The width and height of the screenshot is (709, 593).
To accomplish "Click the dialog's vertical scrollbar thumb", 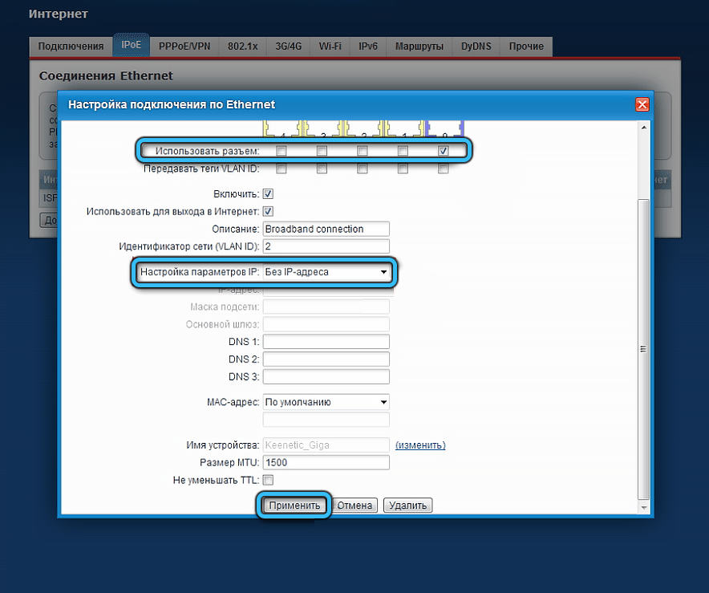I will pos(644,349).
